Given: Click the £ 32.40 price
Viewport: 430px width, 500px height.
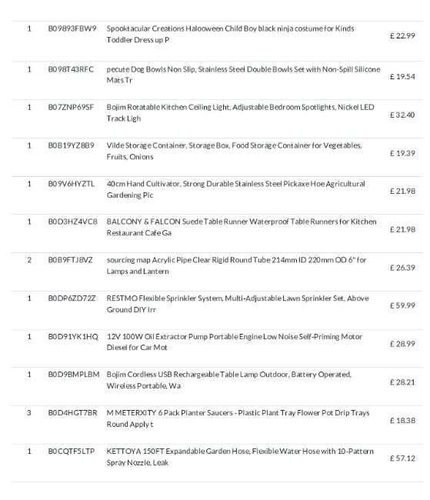Looking at the screenshot, I should pyautogui.click(x=402, y=115).
